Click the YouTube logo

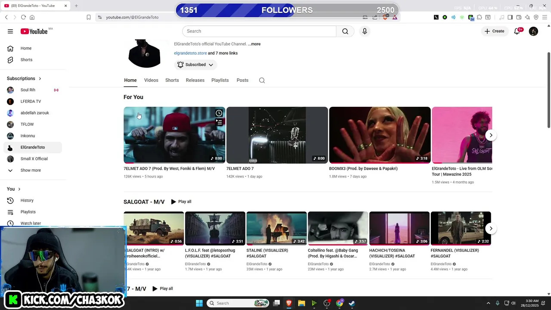pyautogui.click(x=34, y=31)
